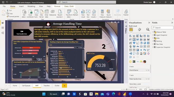Insert a Text box
Viewport: 174px width, 97px height.
(88, 14)
